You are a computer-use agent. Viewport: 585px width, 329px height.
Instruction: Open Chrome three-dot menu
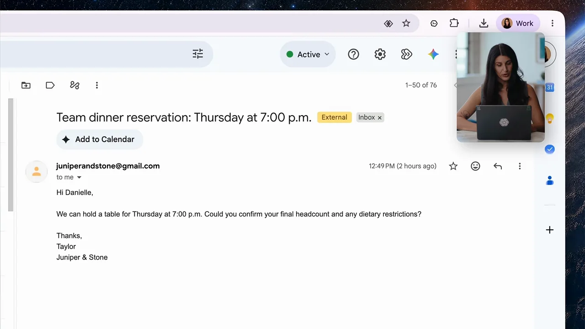(553, 23)
